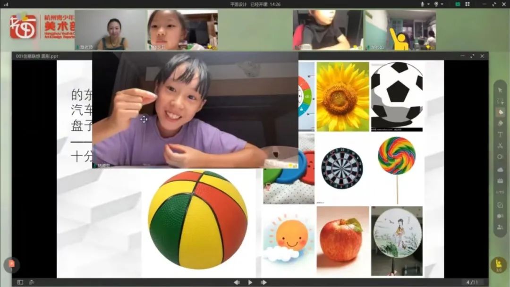The width and height of the screenshot is (510, 287).
Task: Play the slideshow presentation
Action: 250,282
